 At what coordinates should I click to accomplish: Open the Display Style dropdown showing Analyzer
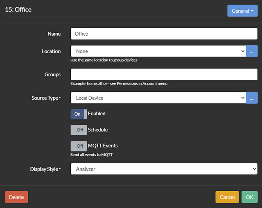click(164, 169)
